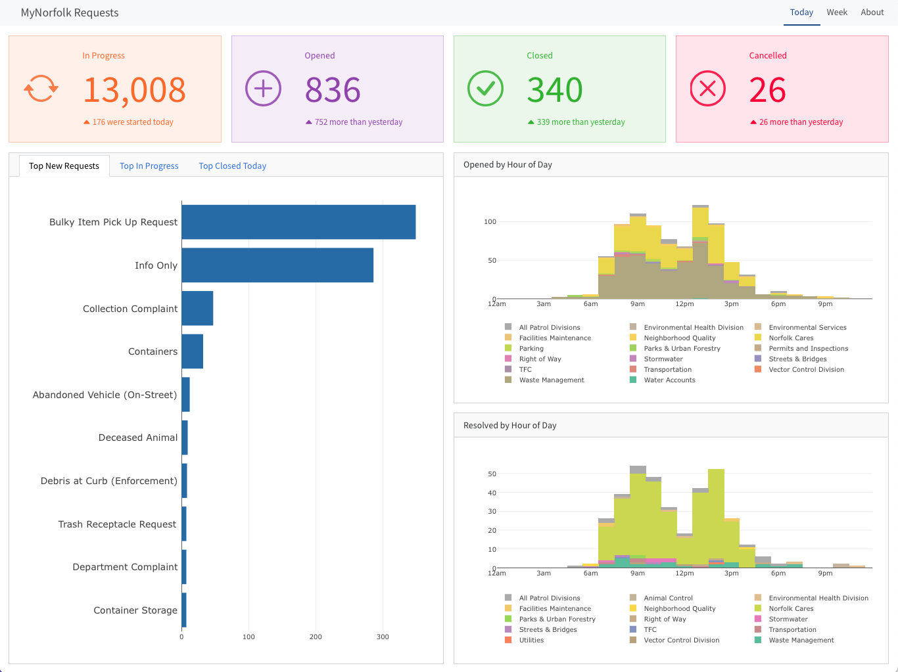Viewport: 898px width, 672px height.
Task: Click the Utilities color swatch in Resolved legend
Action: coord(508,640)
